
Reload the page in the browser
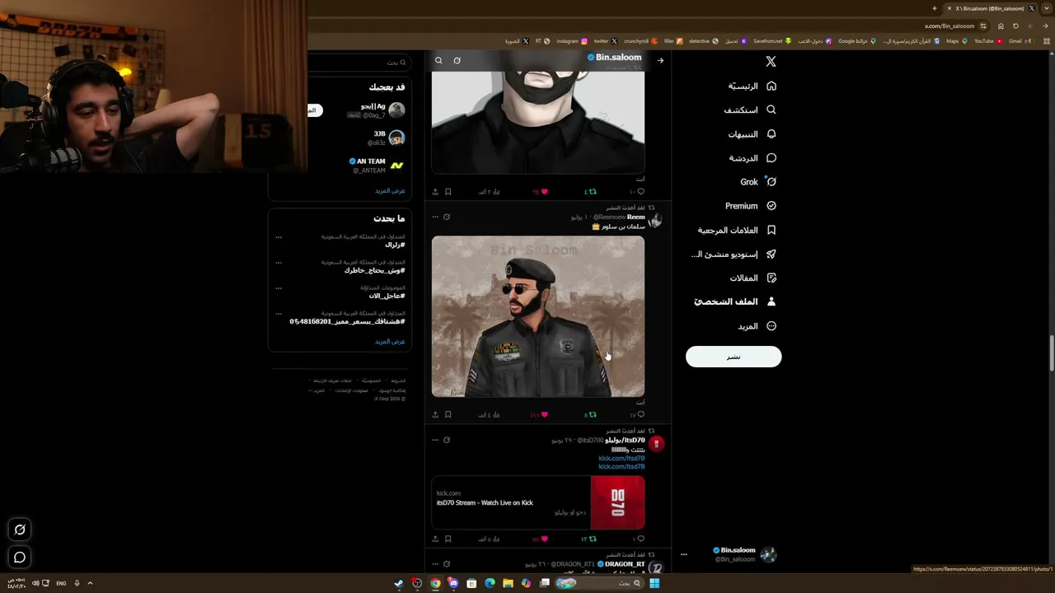(x=1015, y=26)
